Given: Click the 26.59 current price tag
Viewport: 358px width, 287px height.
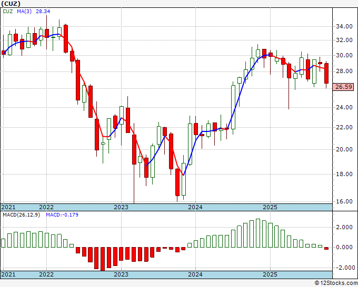Looking at the screenshot, I should [x=343, y=87].
